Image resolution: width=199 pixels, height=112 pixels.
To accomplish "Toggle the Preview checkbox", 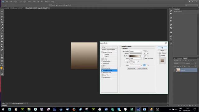I will (160, 55).
